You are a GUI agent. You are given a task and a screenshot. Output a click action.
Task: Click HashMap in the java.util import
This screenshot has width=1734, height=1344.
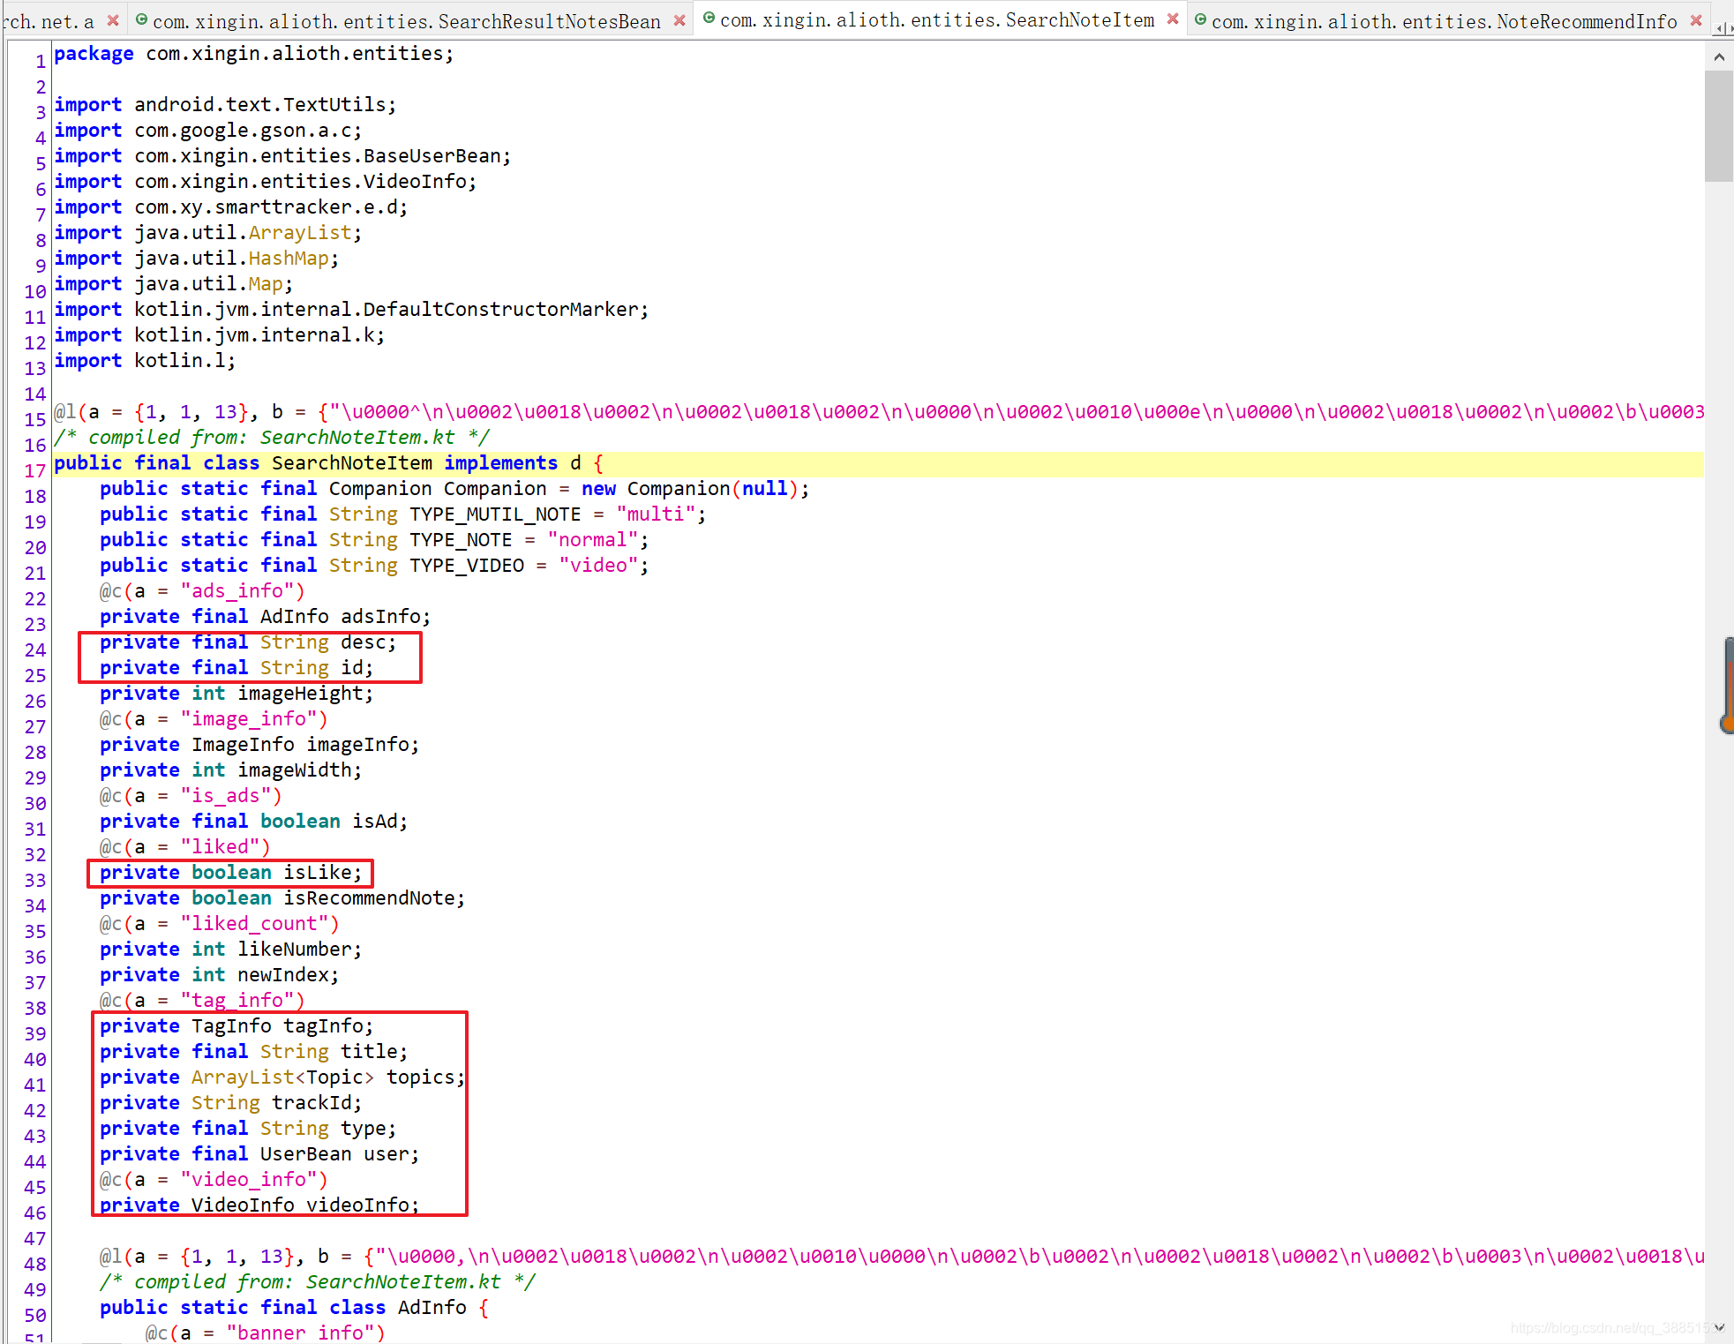point(289,259)
